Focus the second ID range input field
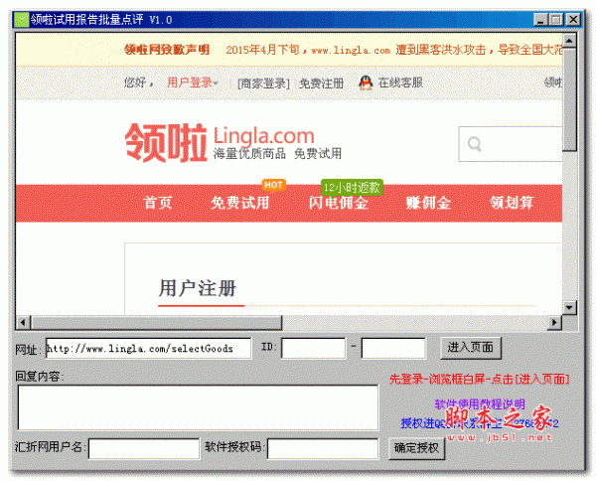This screenshot has height=481, width=596. (x=393, y=348)
